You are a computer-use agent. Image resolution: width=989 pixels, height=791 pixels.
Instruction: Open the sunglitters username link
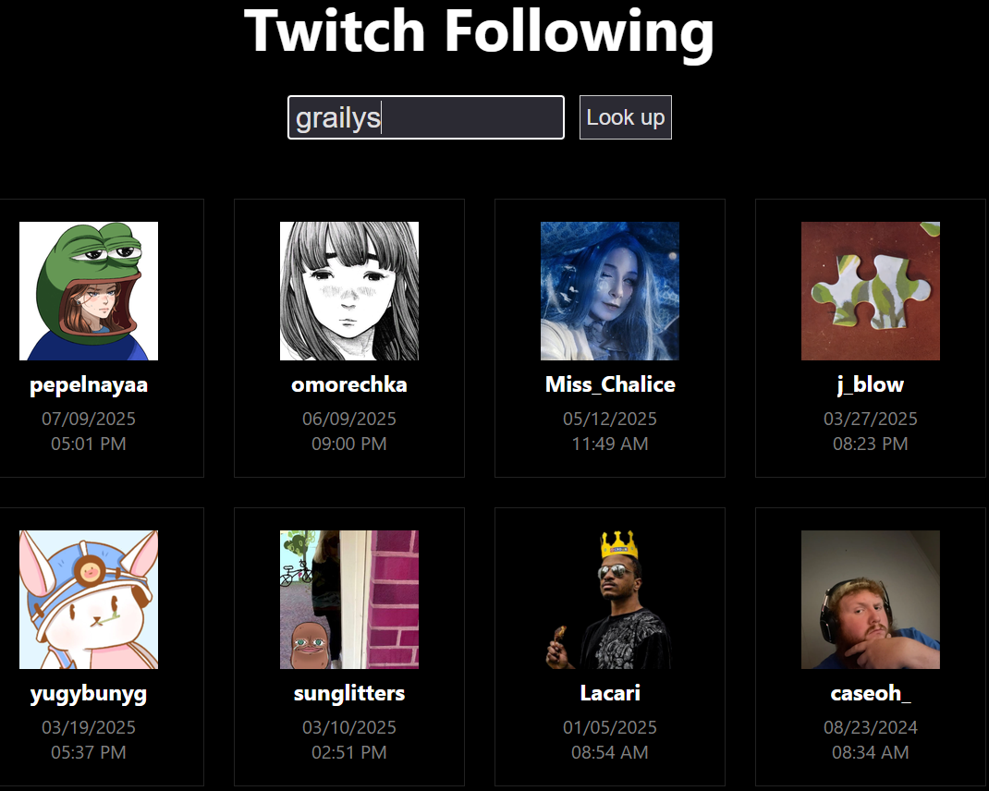tap(348, 693)
